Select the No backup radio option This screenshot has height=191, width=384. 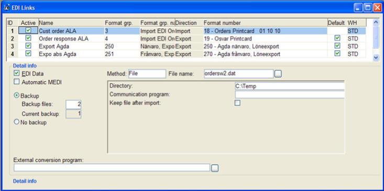click(16, 122)
